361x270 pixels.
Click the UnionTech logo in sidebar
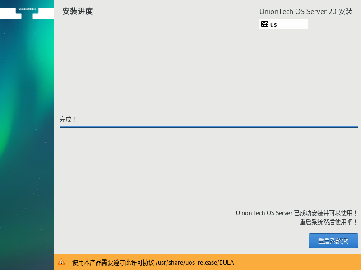click(27, 13)
